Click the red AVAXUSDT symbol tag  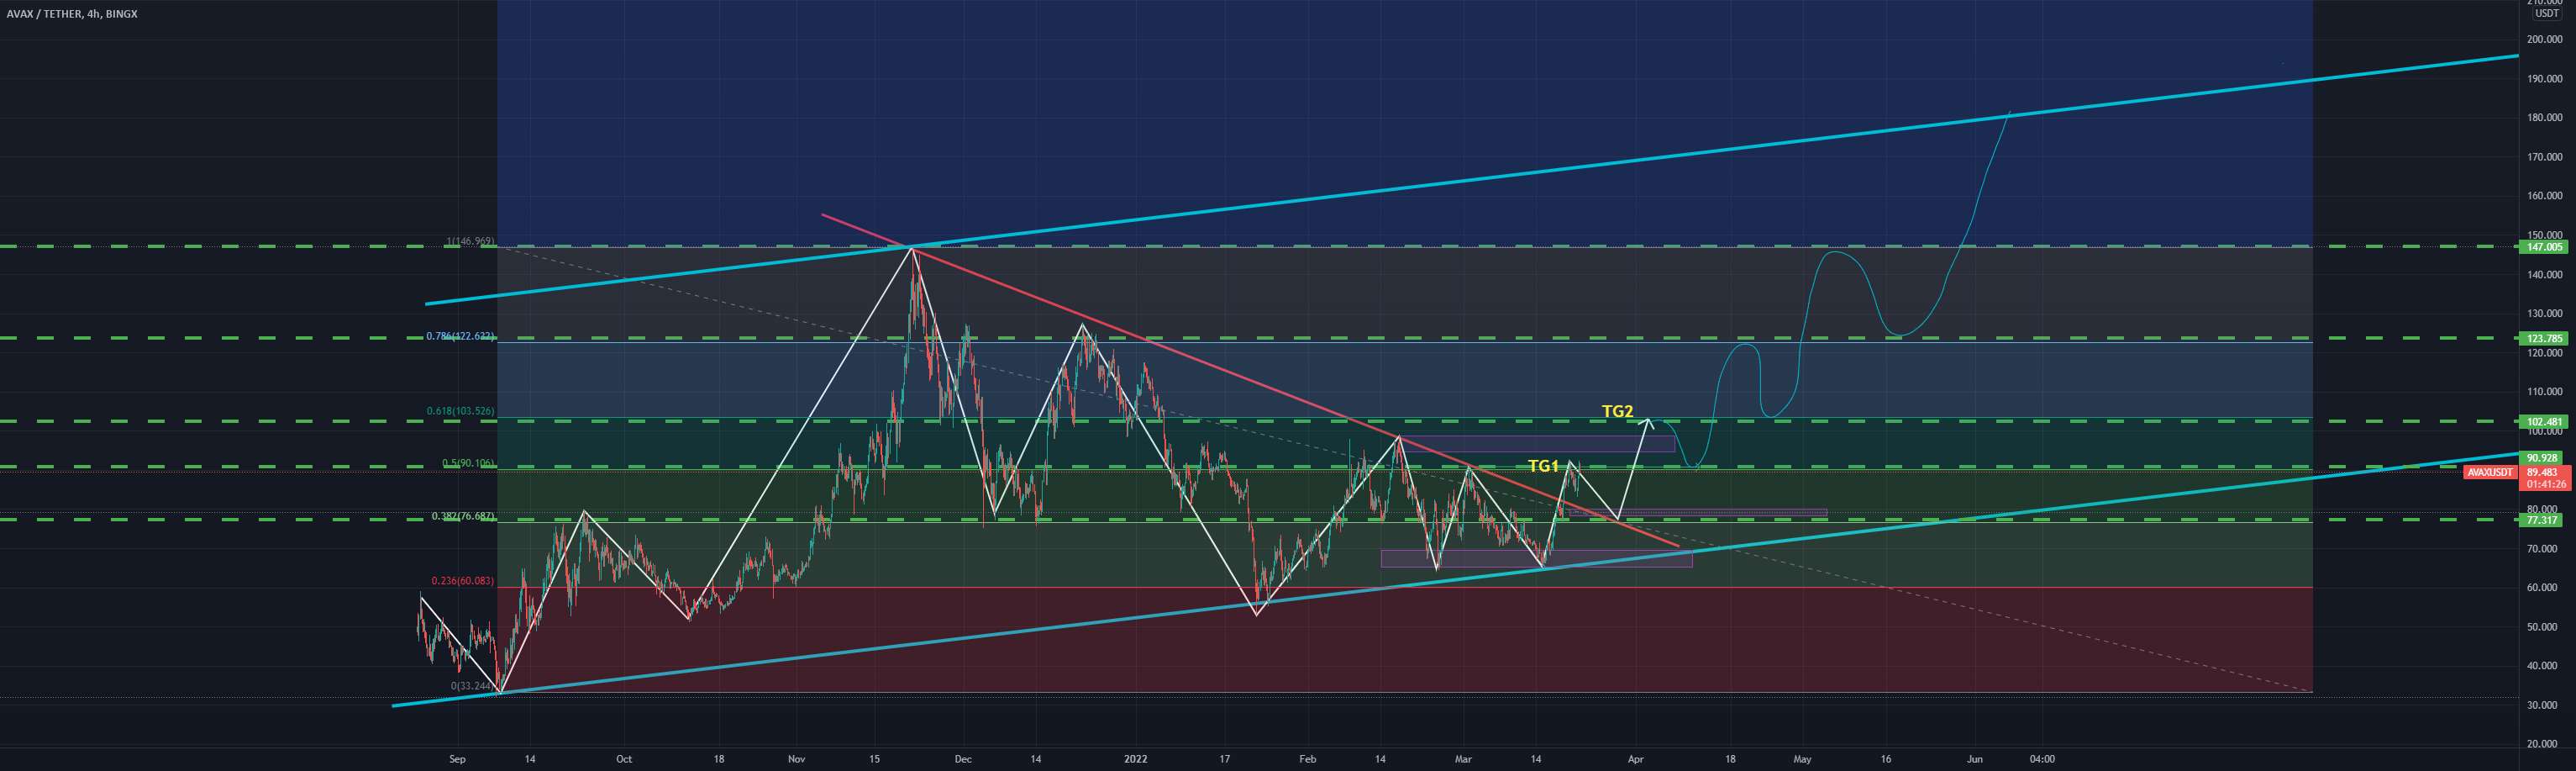coord(2489,473)
